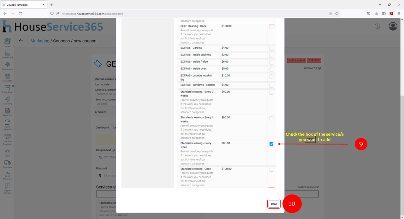Check the EXTRAS - Inside fridge box
This screenshot has height=219, width=404.
271,62
